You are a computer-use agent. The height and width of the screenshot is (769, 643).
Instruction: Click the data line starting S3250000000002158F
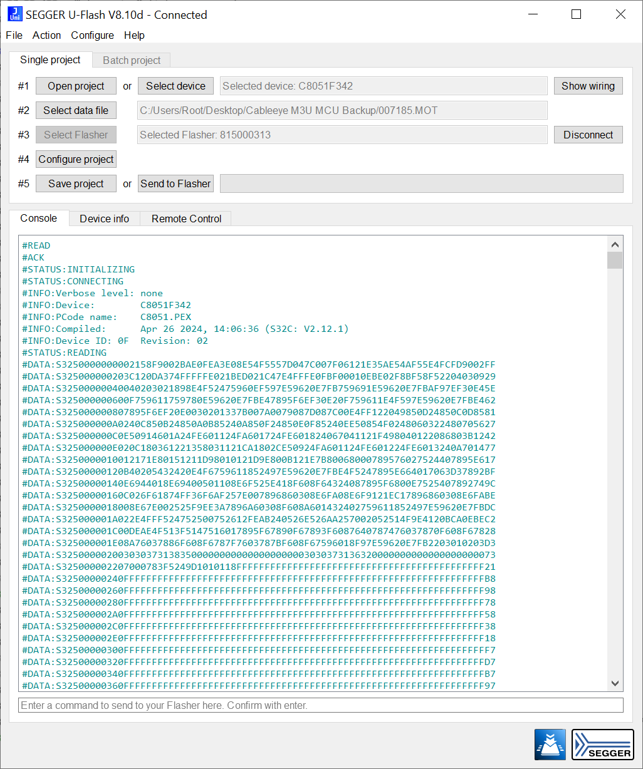pyautogui.click(x=259, y=364)
